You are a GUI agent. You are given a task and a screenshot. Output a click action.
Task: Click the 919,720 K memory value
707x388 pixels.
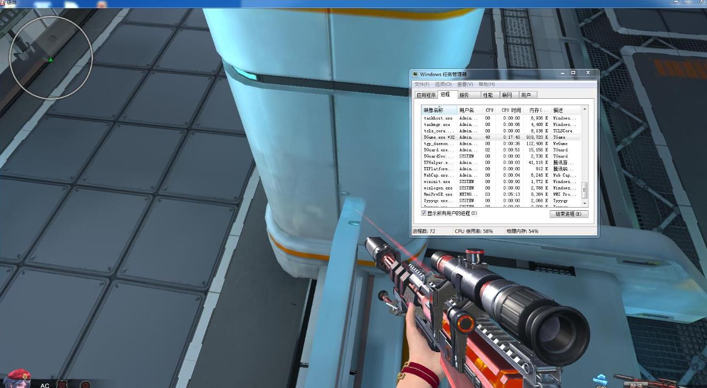coord(537,137)
